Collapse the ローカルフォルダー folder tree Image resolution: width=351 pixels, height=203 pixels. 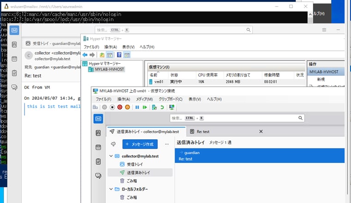coord(111,189)
